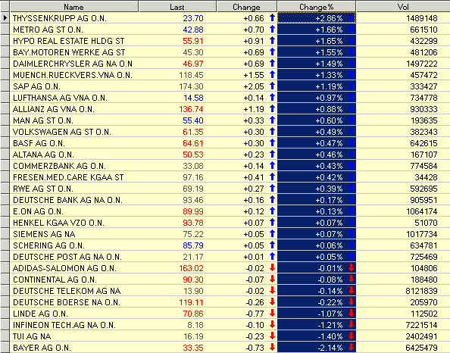Viewport: 450px width, 353px height.
Task: Select the row header box for METRO AG
Action: (5, 30)
